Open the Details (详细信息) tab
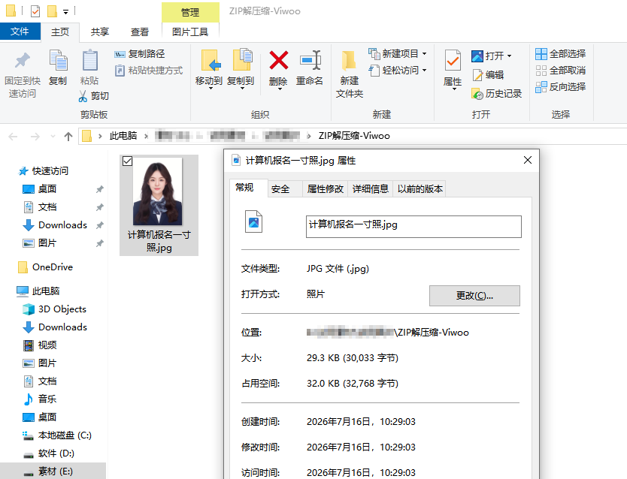627x479 pixels. (x=371, y=189)
